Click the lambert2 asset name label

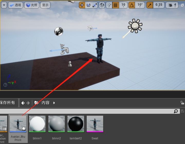point(76,138)
